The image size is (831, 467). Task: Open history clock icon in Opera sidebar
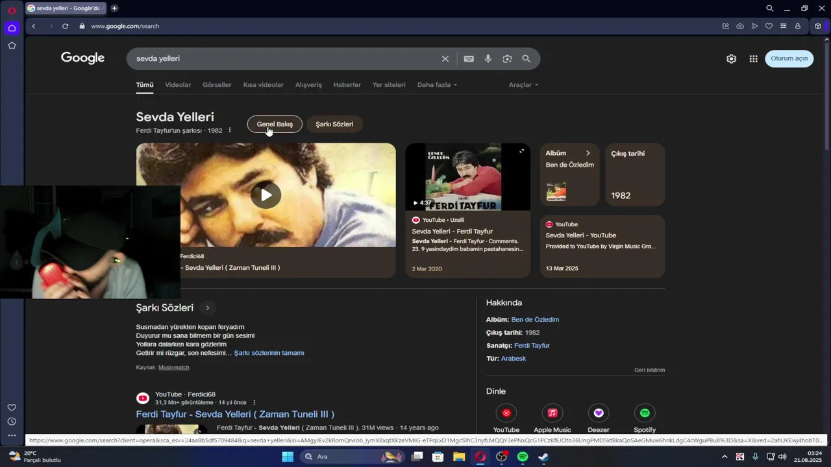point(12,422)
